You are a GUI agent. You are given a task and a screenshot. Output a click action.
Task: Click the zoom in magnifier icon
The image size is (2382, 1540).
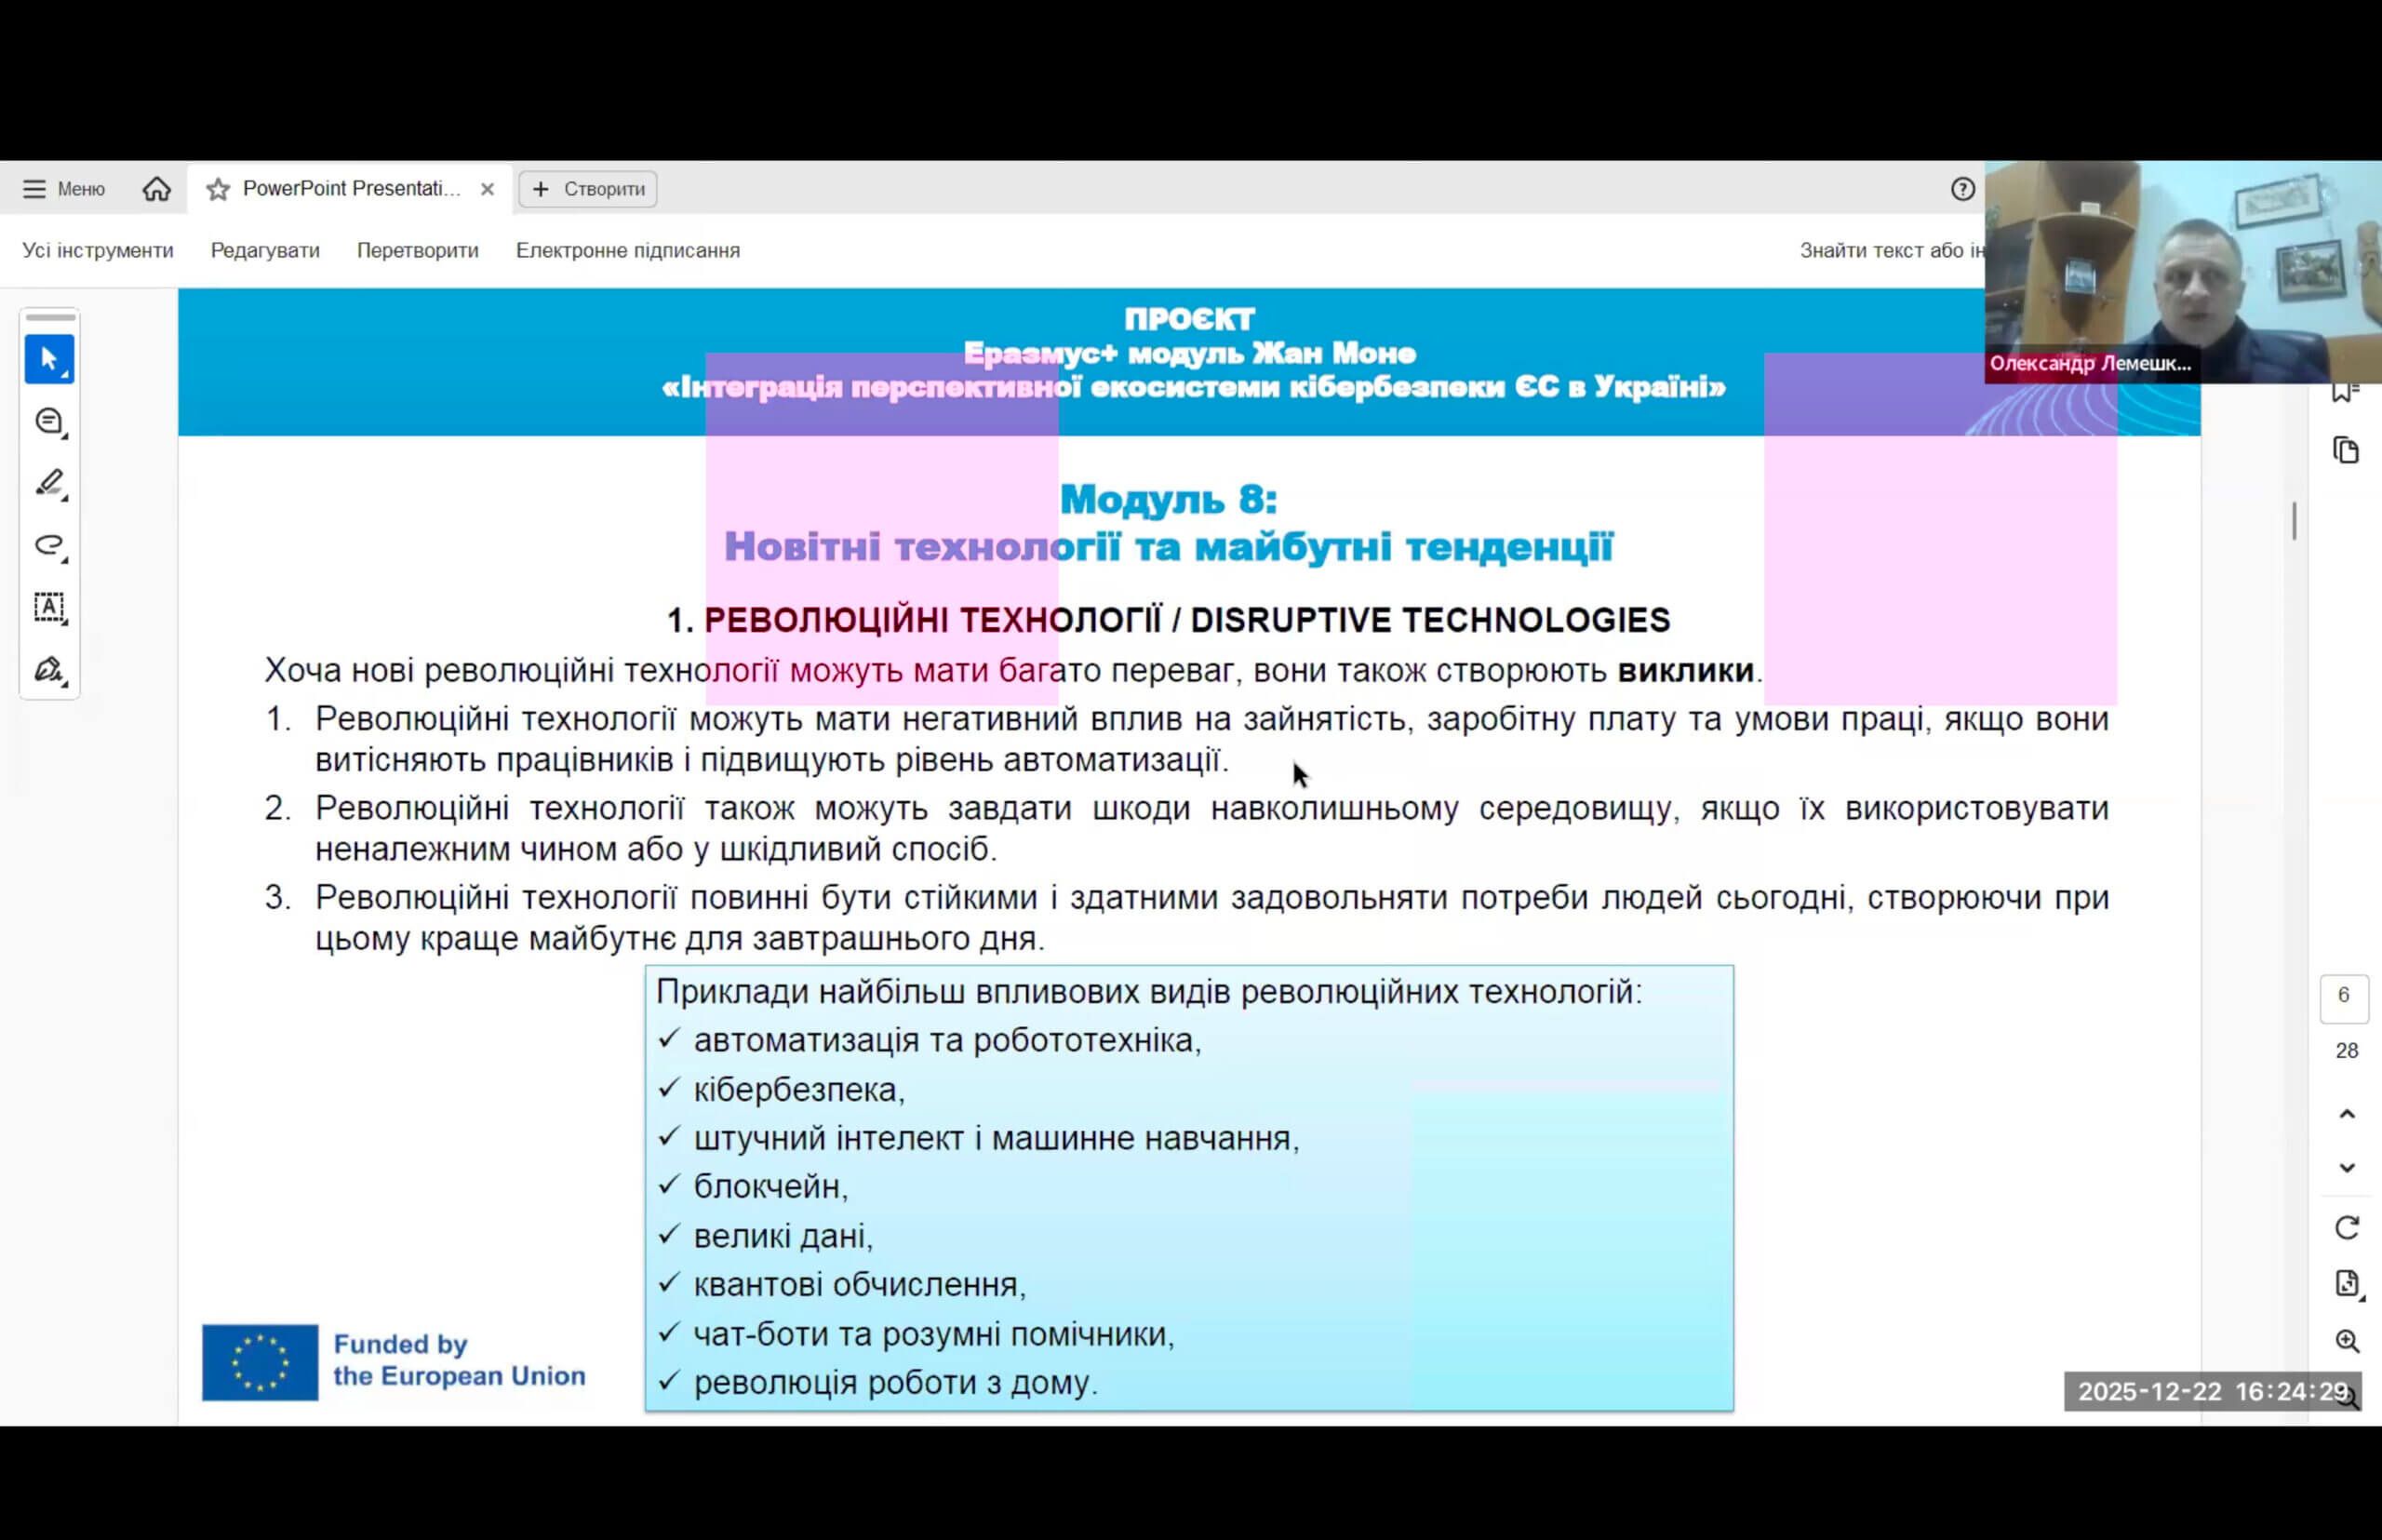tap(2346, 1341)
